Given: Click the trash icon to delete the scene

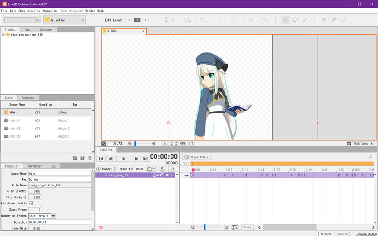Looking at the screenshot, I should coord(90,158).
